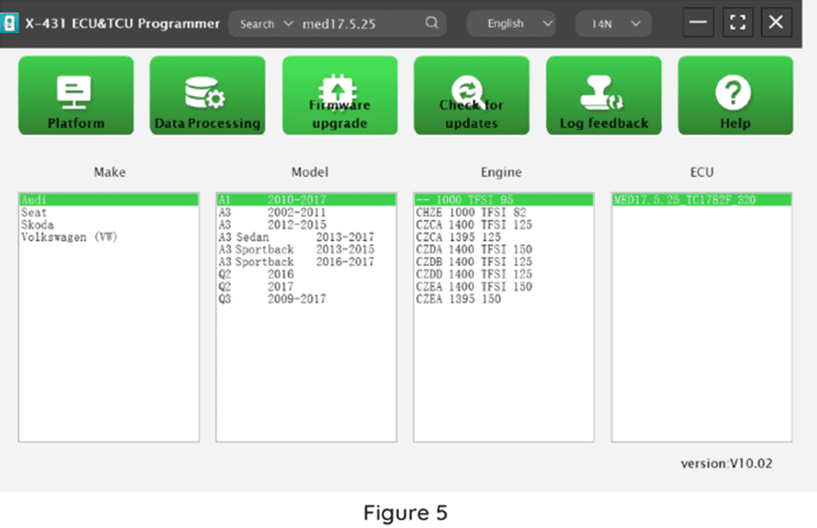Select Skoda in the Make list
Screen dimensions: 817x528
click(108, 225)
